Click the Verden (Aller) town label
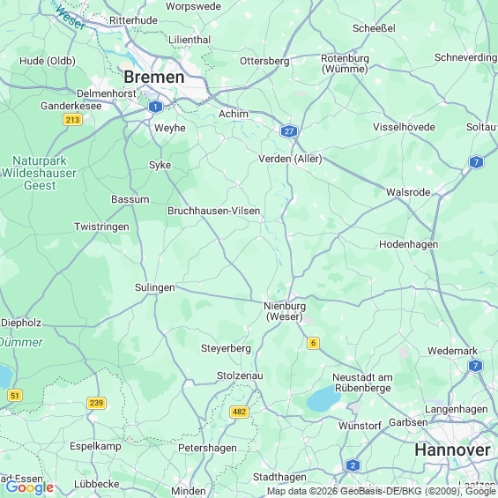Image resolution: width=498 pixels, height=498 pixels. click(x=290, y=159)
